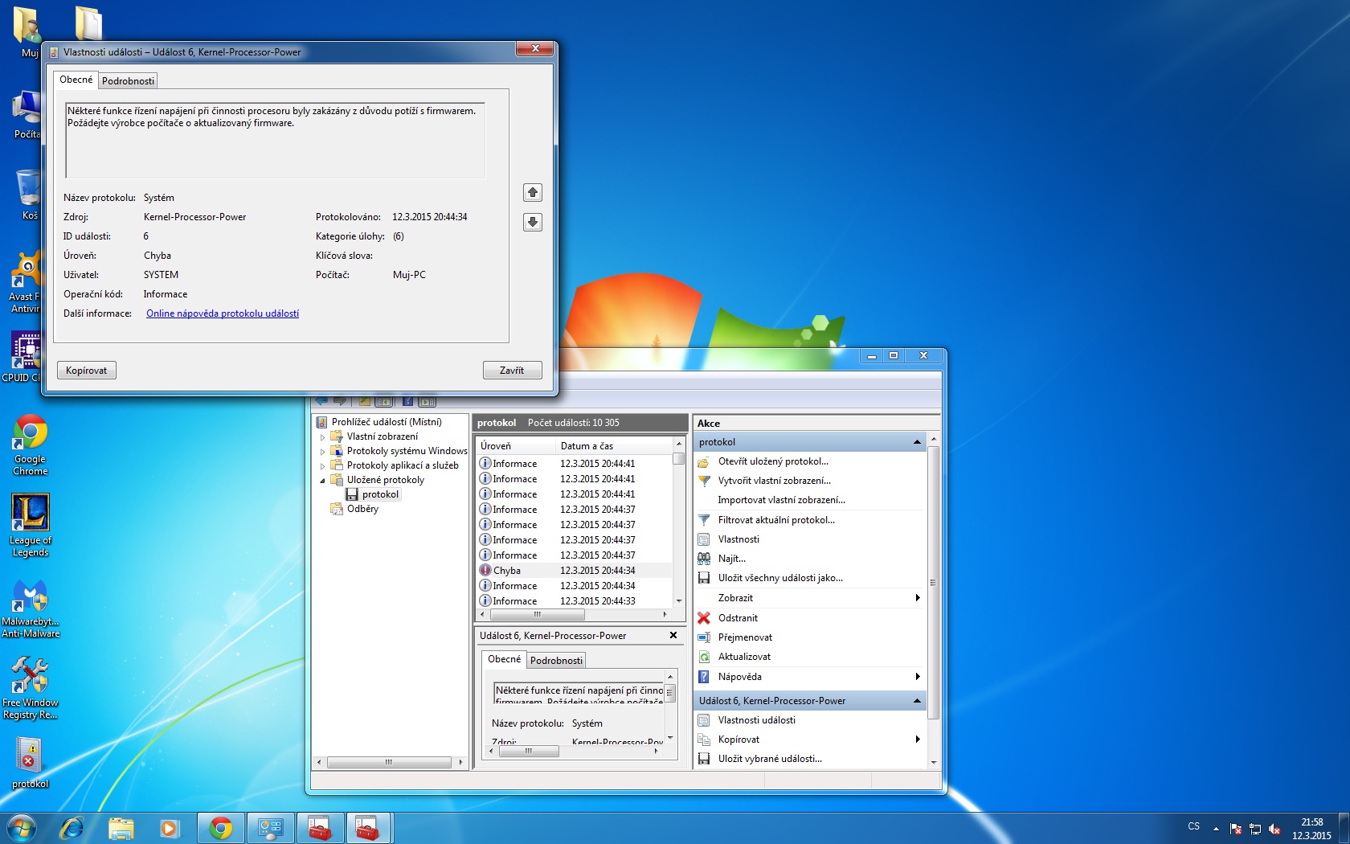Expand Protokoly systému Windows tree node
This screenshot has width=1350, height=844.
pyautogui.click(x=323, y=452)
